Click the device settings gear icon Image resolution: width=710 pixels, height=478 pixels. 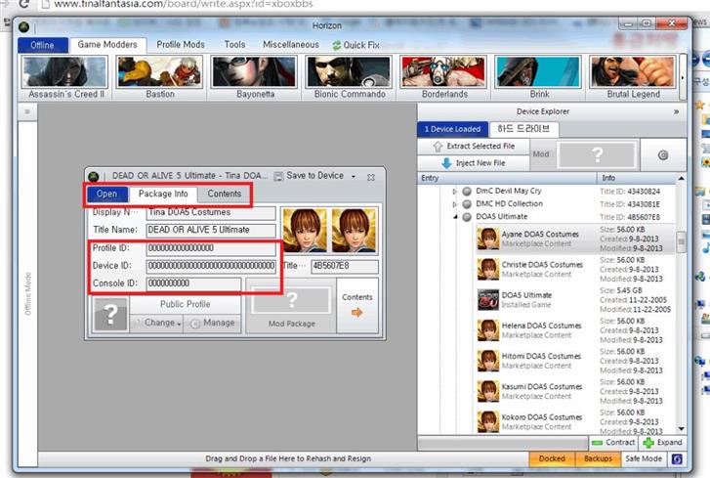click(663, 155)
